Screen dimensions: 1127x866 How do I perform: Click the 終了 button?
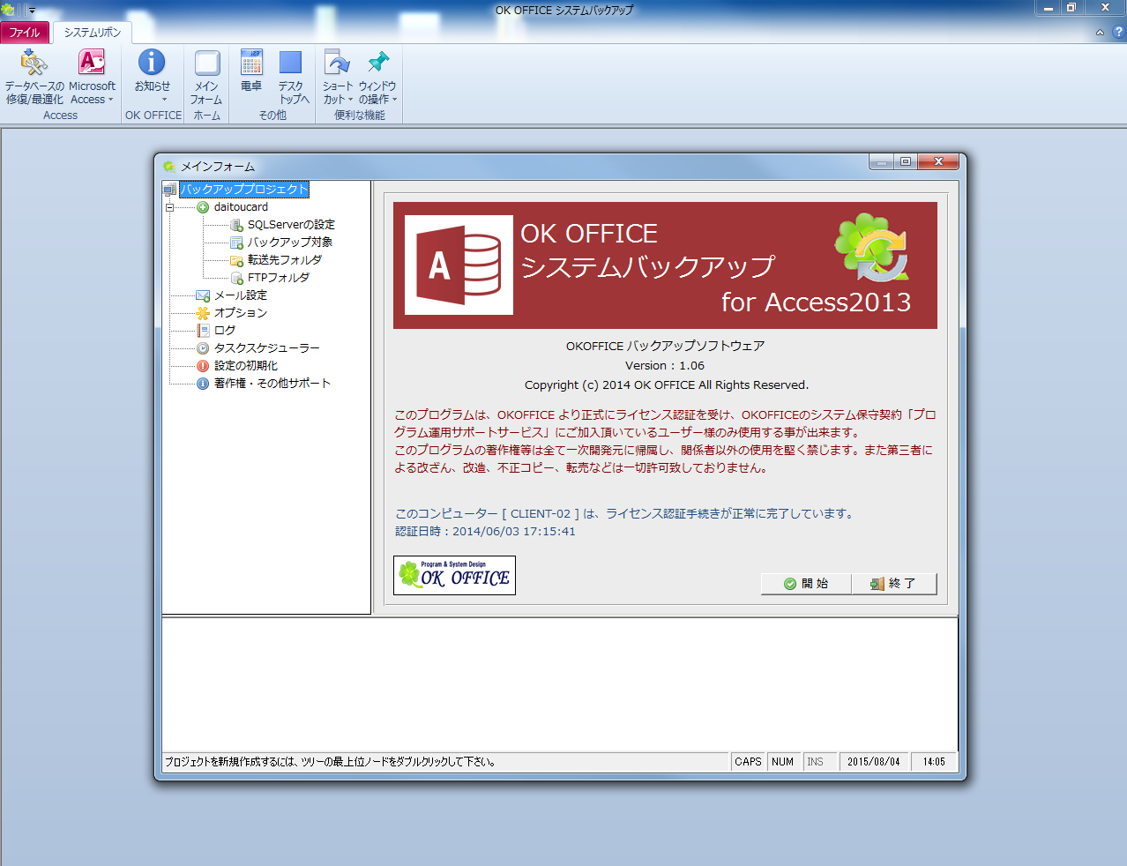pos(894,584)
